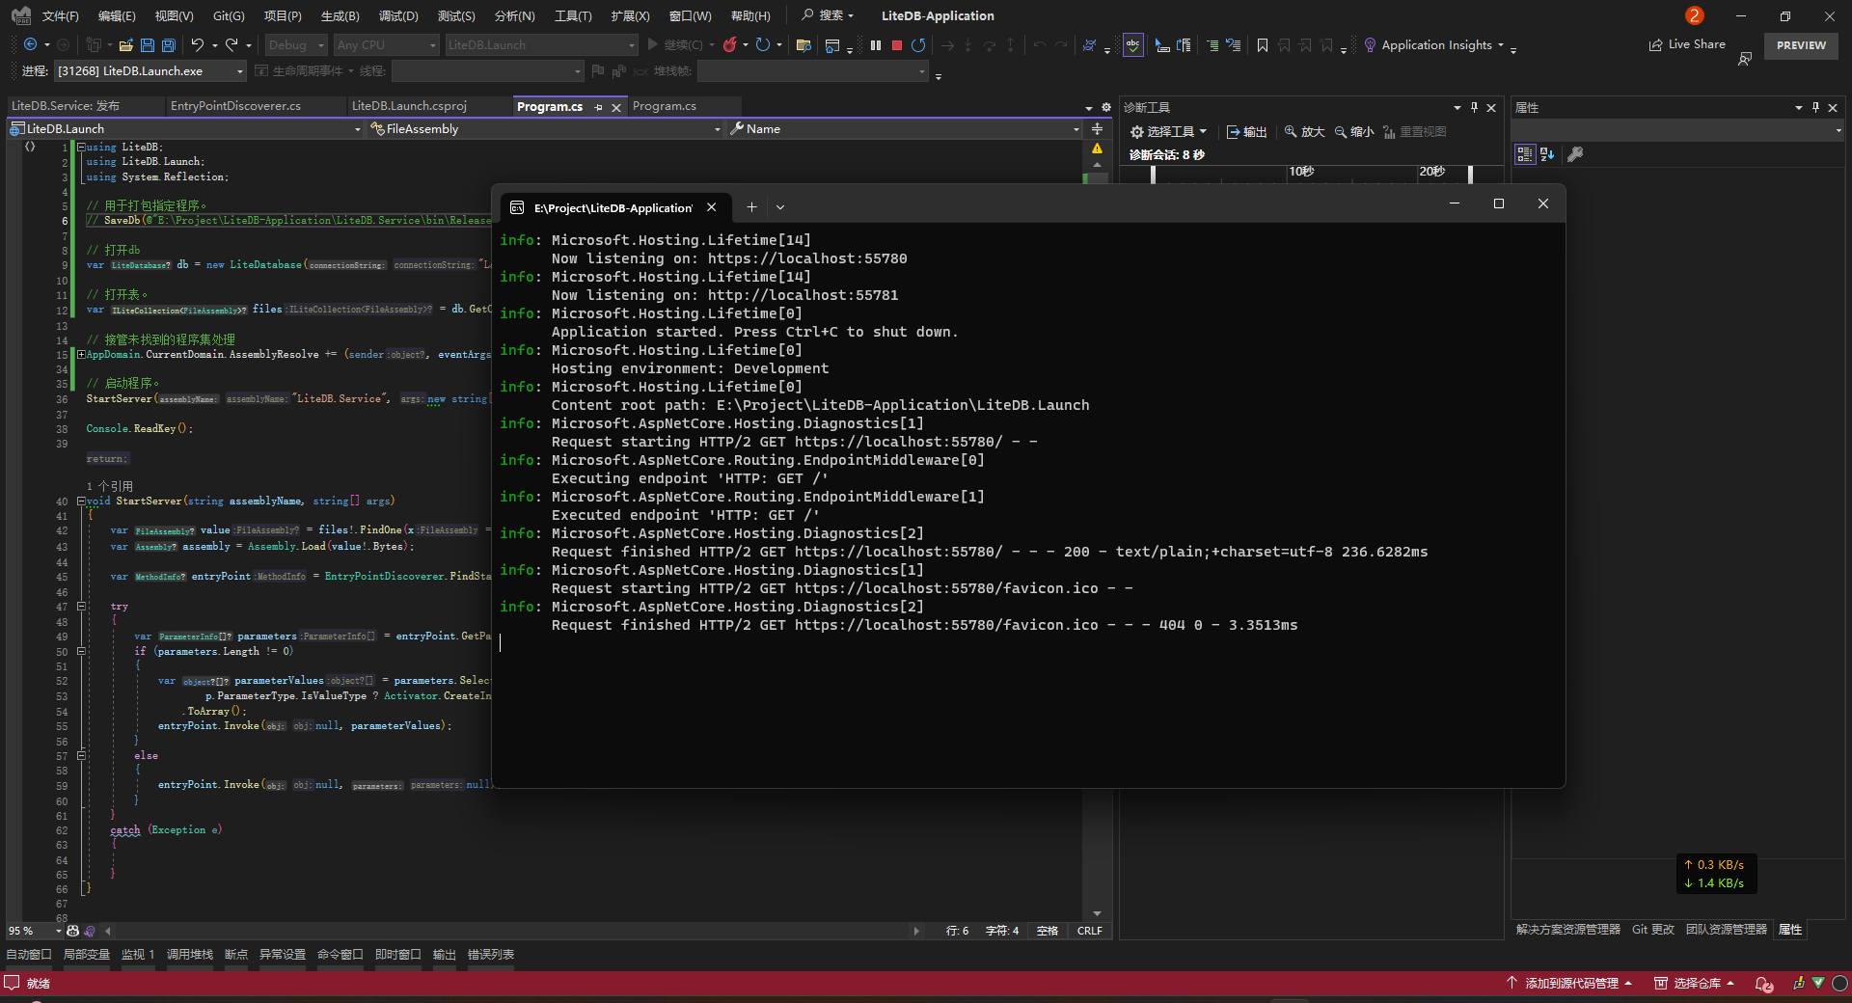
Task: Click the property pages wrench icon
Action: tap(1575, 154)
